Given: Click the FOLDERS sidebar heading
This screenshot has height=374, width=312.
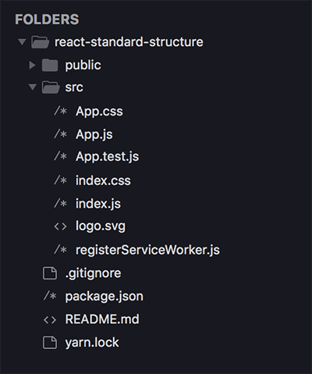Looking at the screenshot, I should [x=47, y=20].
